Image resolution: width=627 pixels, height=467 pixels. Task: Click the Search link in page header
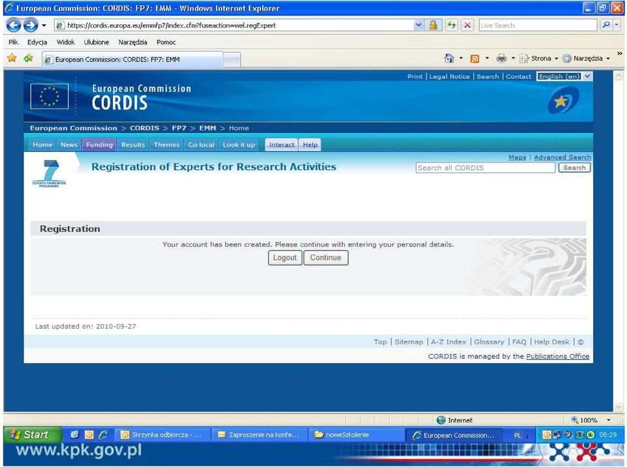(x=487, y=76)
